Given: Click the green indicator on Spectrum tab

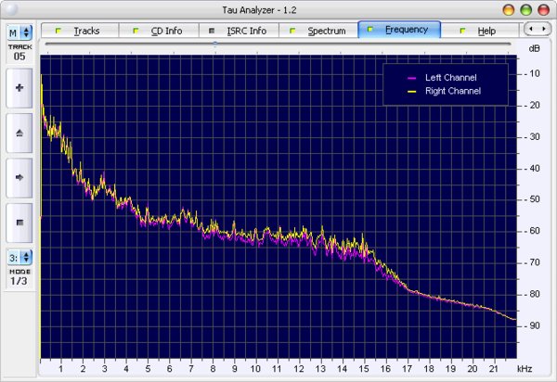Looking at the screenshot, I should point(292,31).
